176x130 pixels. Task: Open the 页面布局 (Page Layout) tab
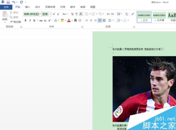click(50, 7)
